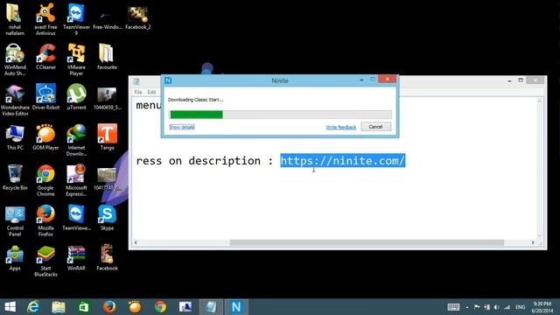Open the This PC desktop icon
This screenshot has height=315, width=560.
click(x=15, y=137)
